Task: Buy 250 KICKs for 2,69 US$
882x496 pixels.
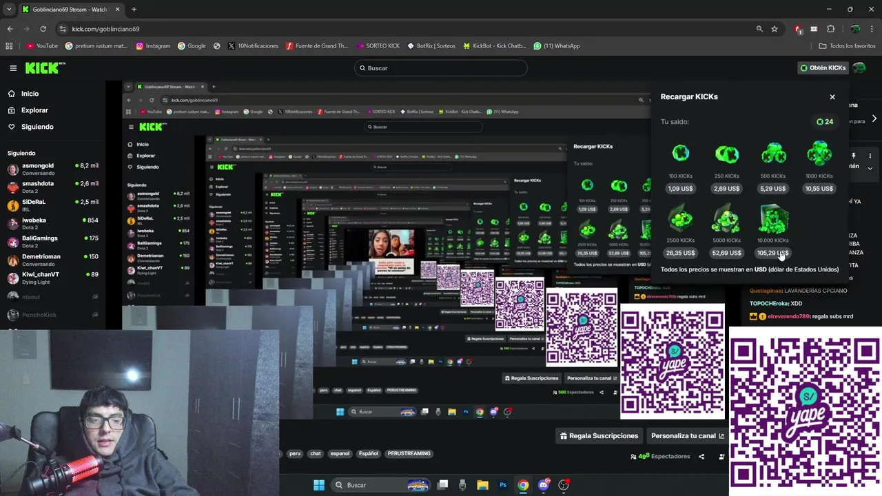Action: (727, 189)
